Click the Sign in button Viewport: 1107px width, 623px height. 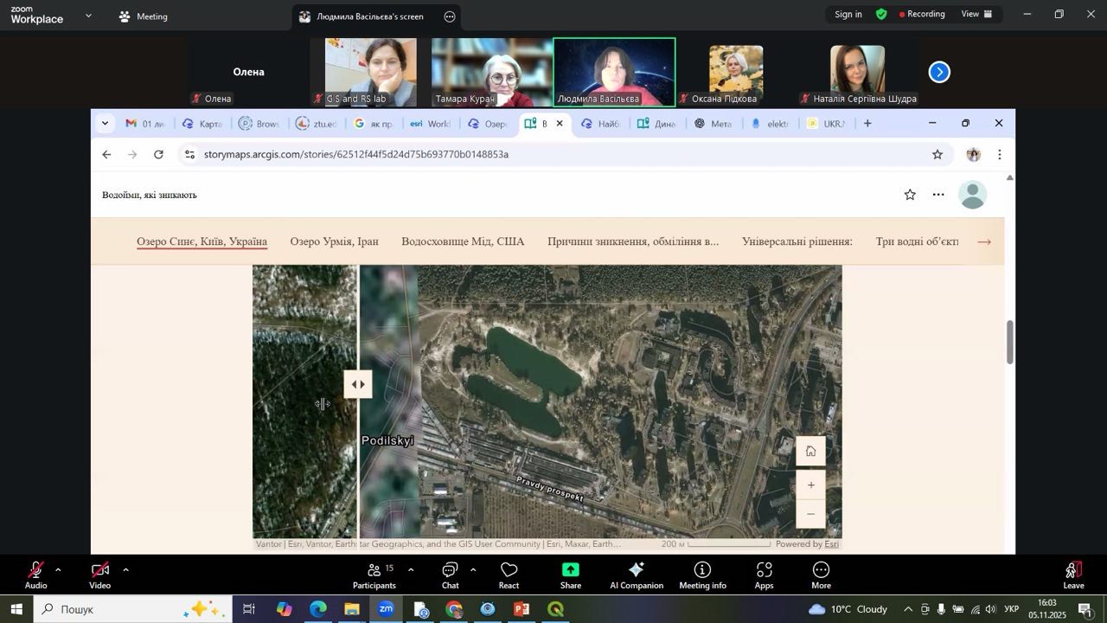point(848,14)
